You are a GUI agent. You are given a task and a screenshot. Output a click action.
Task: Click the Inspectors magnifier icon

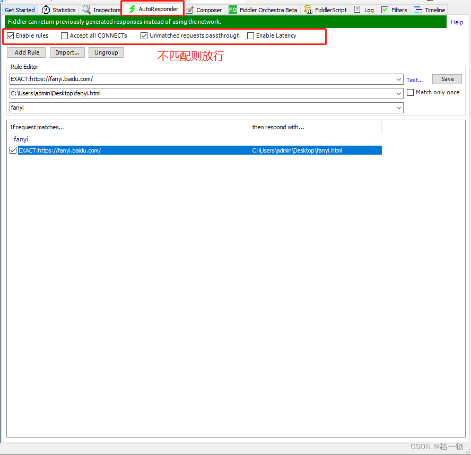point(86,10)
